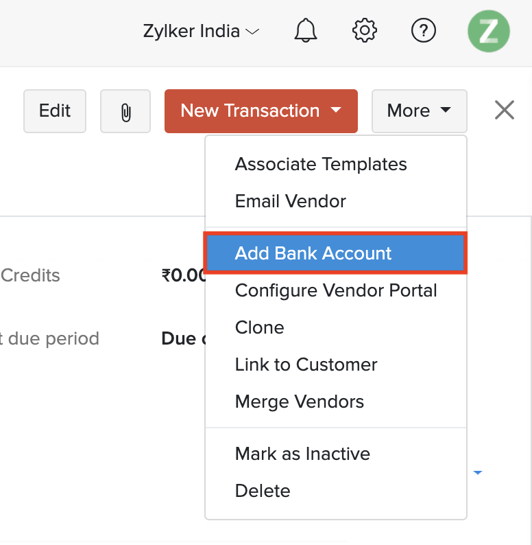Screen dimensions: 532x545
Task: Choose Delete in the More menu
Action: point(263,491)
